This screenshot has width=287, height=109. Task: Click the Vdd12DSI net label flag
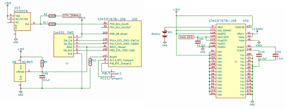(x=186, y=37)
